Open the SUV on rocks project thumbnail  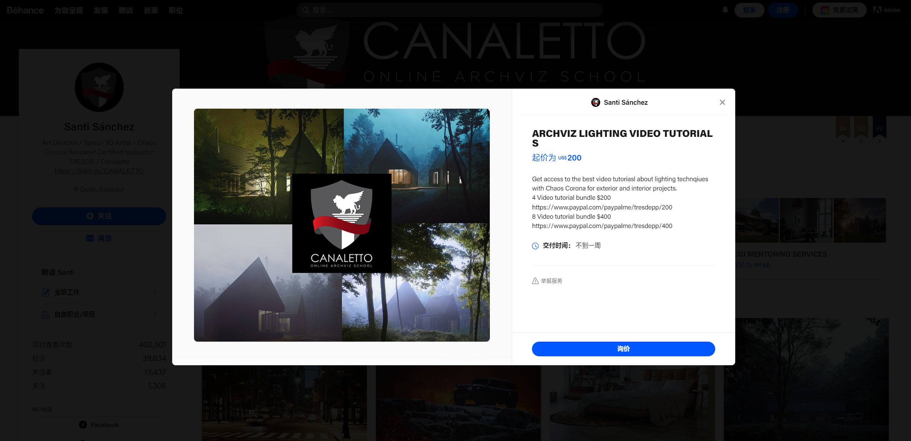tap(458, 403)
